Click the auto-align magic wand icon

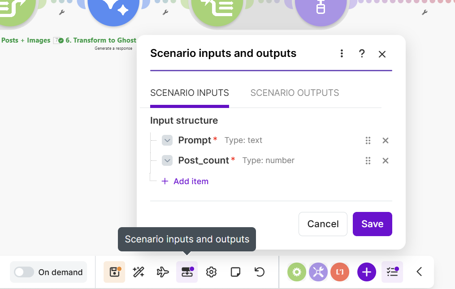coord(139,272)
